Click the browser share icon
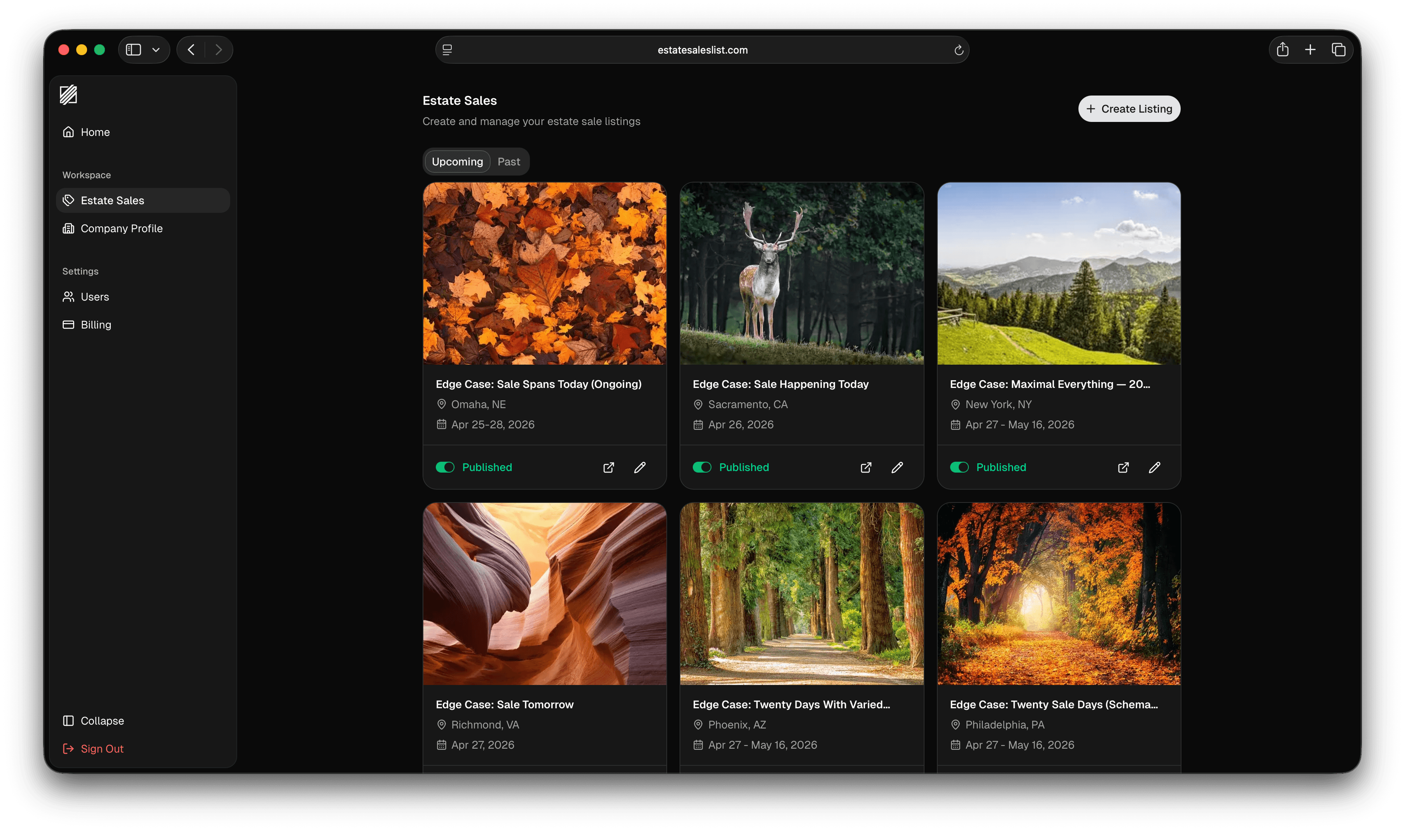The image size is (1405, 831). point(1282,50)
